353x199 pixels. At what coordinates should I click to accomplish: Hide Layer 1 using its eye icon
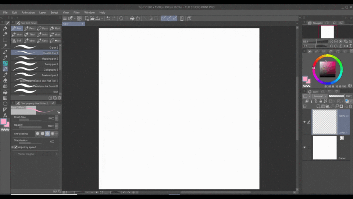[x=304, y=122]
